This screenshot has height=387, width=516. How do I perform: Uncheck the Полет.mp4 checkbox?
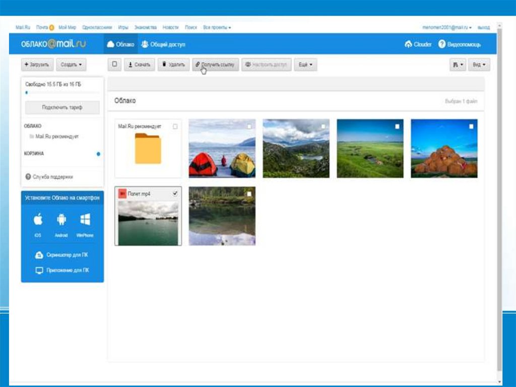(175, 194)
